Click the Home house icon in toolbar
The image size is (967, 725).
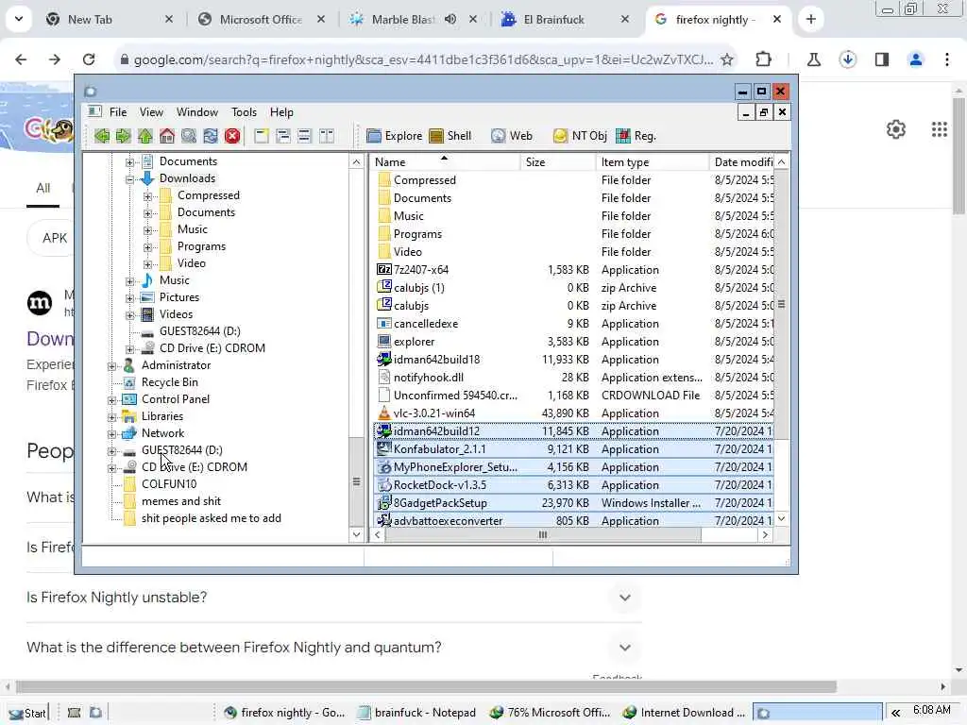click(x=166, y=136)
